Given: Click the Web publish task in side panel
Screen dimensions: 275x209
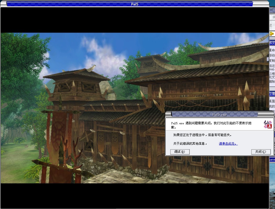Looking at the screenshot, I should (272, 70).
